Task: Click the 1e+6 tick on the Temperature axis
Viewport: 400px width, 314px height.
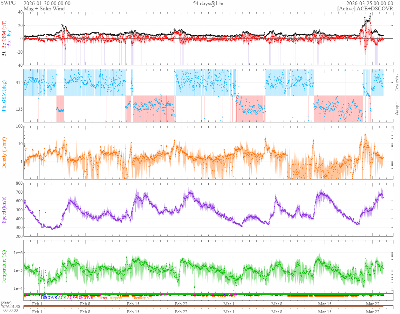Action: (x=18, y=253)
